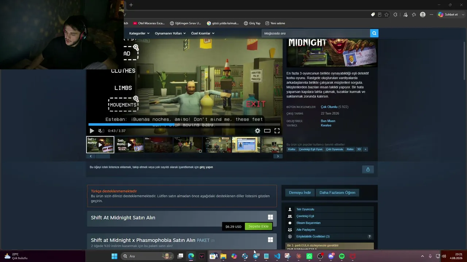467x262 pixels.
Task: Select the 'Korku' tag
Action: coord(292,149)
